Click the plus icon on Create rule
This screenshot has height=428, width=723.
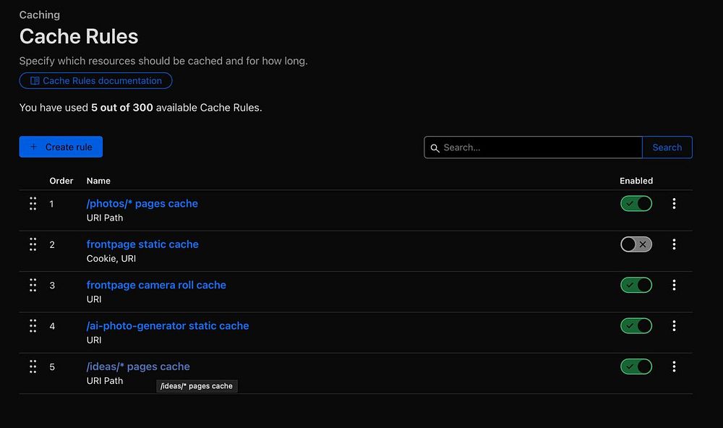point(33,147)
